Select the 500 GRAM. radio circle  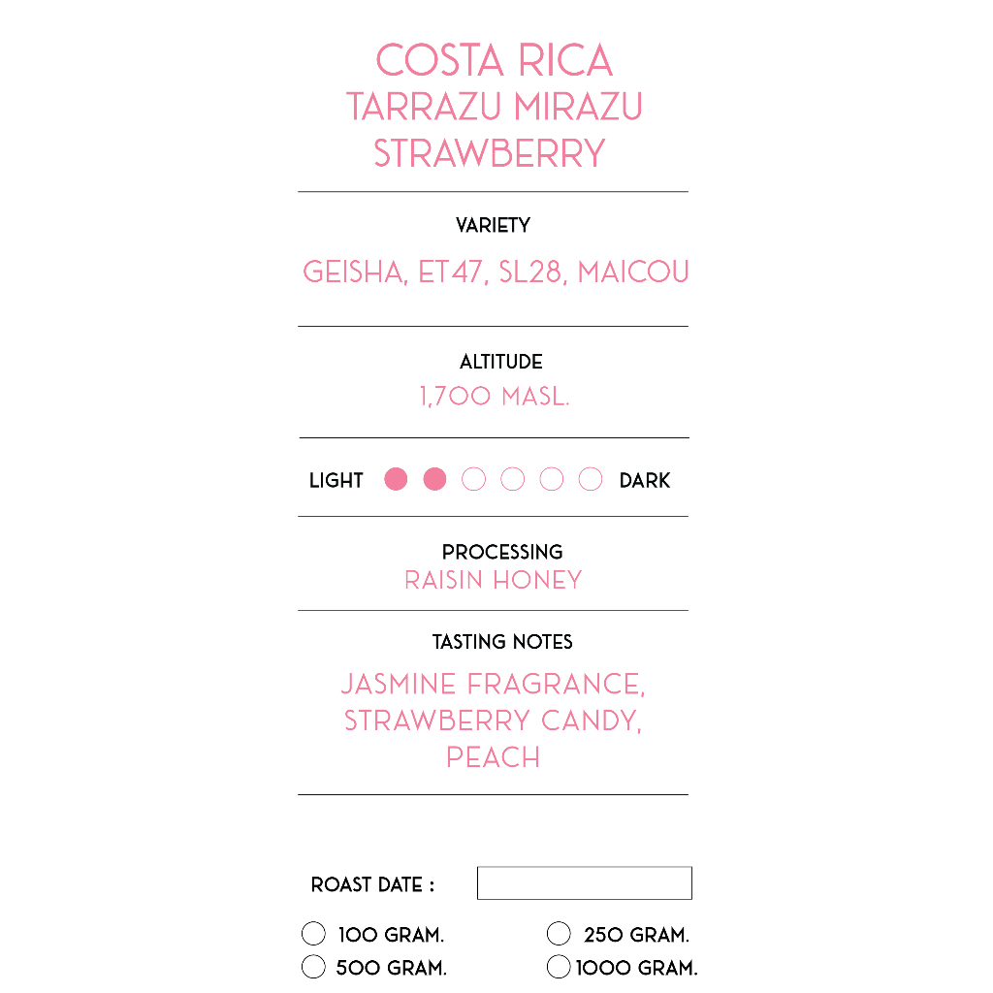pyautogui.click(x=313, y=967)
